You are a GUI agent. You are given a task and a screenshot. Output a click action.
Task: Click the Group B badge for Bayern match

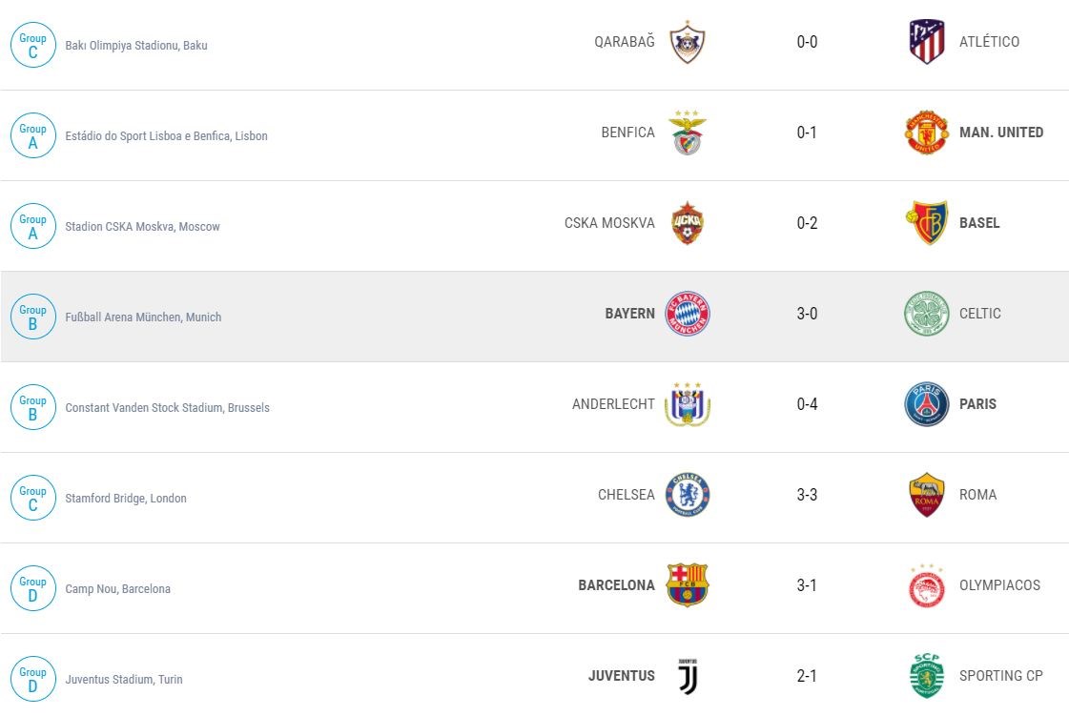[x=33, y=317]
